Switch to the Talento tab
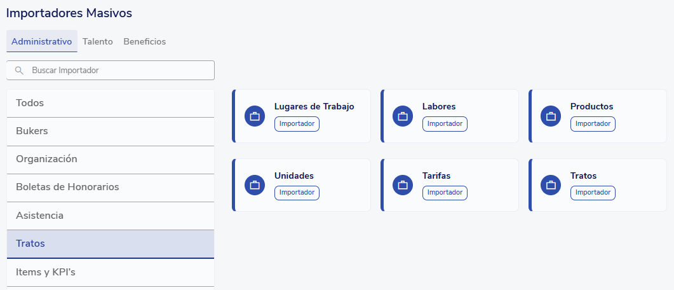Image resolution: width=674 pixels, height=290 pixels. tap(98, 41)
